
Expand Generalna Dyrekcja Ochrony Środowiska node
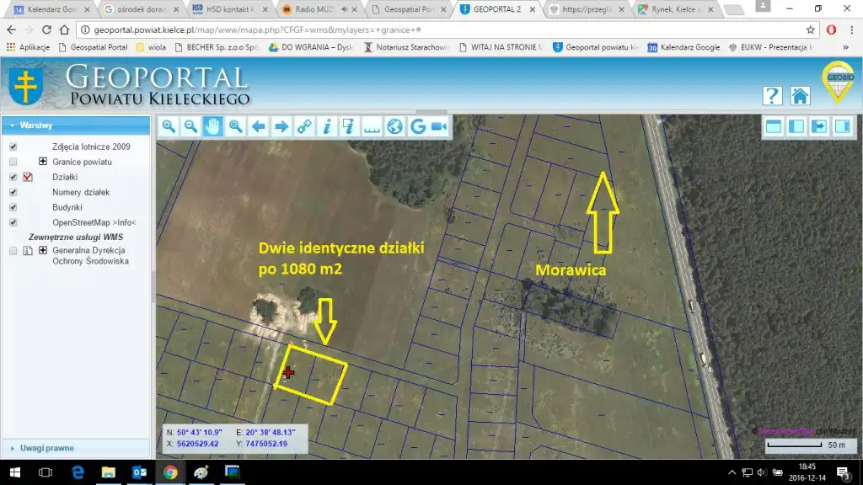pos(43,251)
